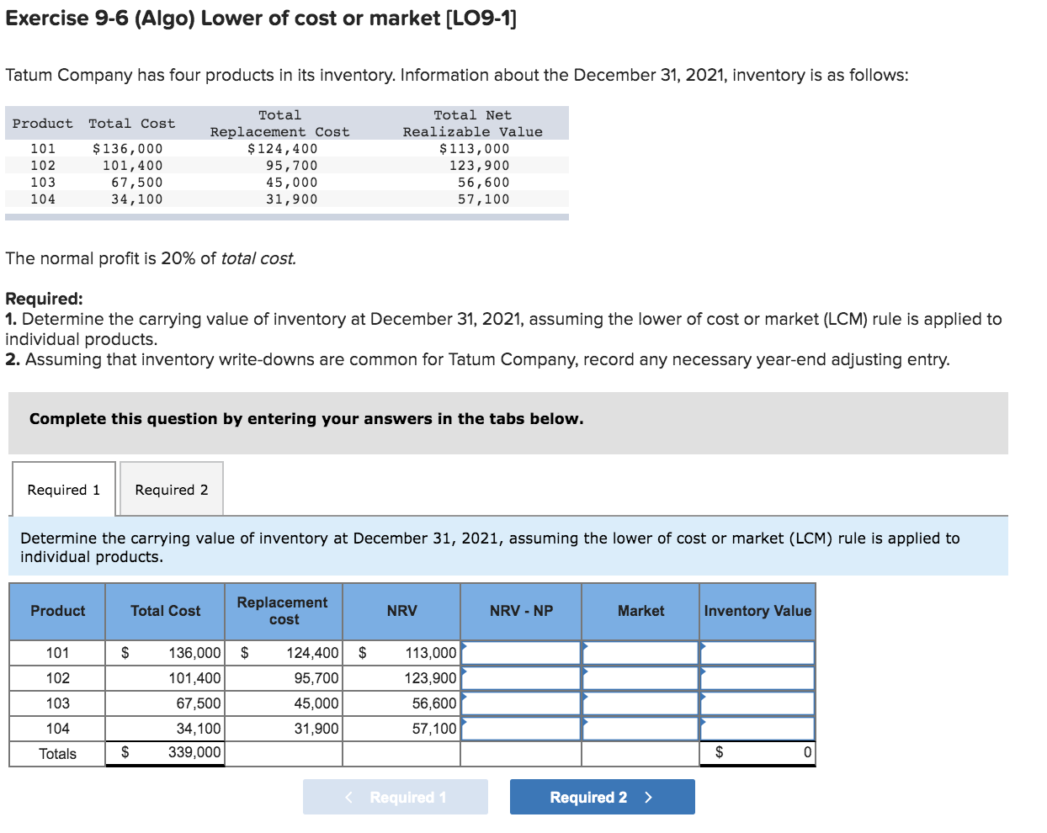Viewport: 1047px width, 833px height.
Task: Click the 124,400 replacement cost cell in answer table
Action: click(284, 653)
